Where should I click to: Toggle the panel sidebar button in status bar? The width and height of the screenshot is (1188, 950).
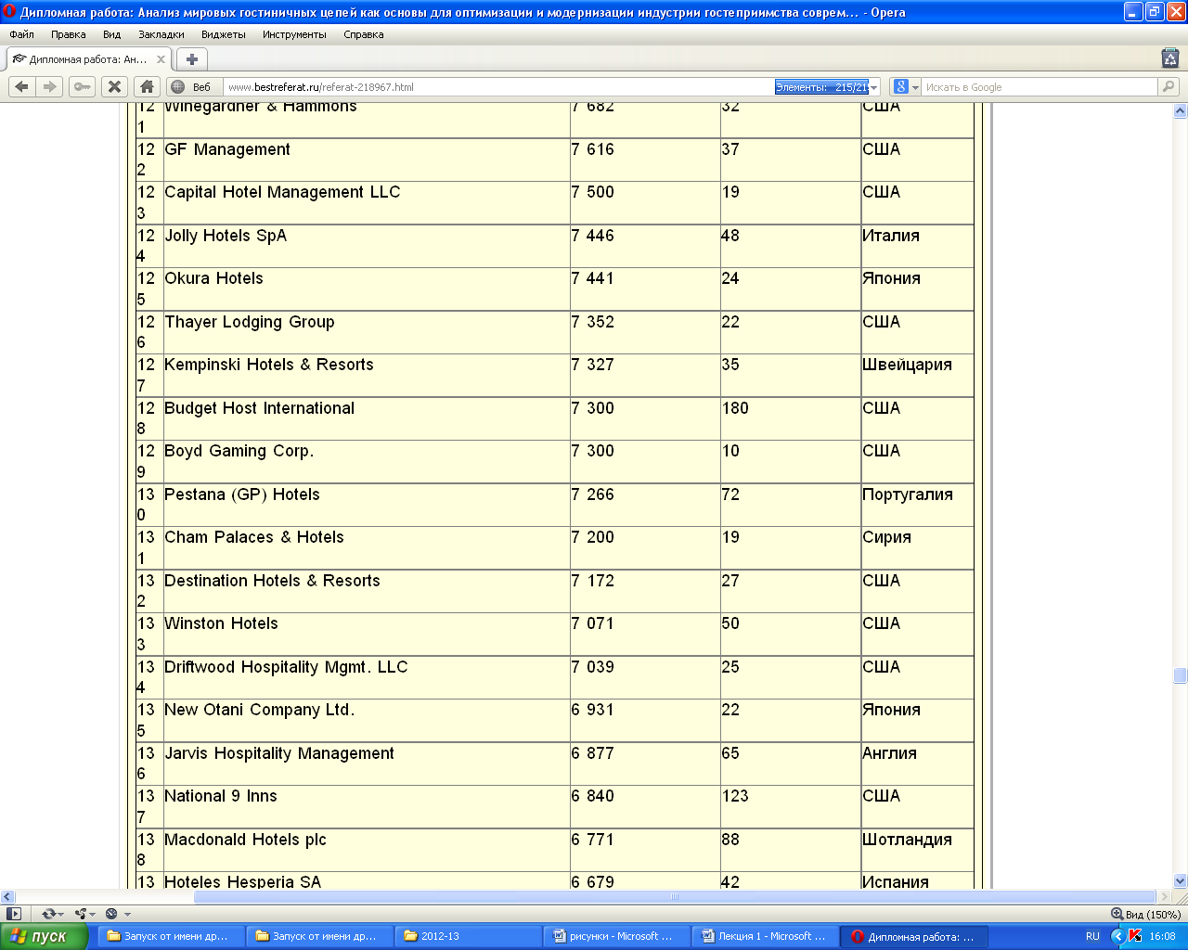point(13,914)
